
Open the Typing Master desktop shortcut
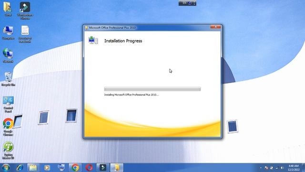(x=8, y=150)
